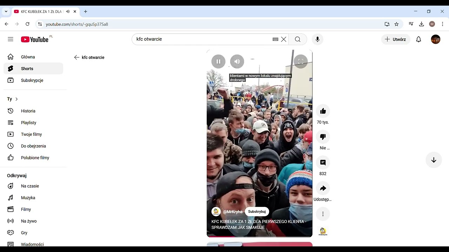Open the YouTube hamburger guide menu
The image size is (449, 252).
click(11, 39)
